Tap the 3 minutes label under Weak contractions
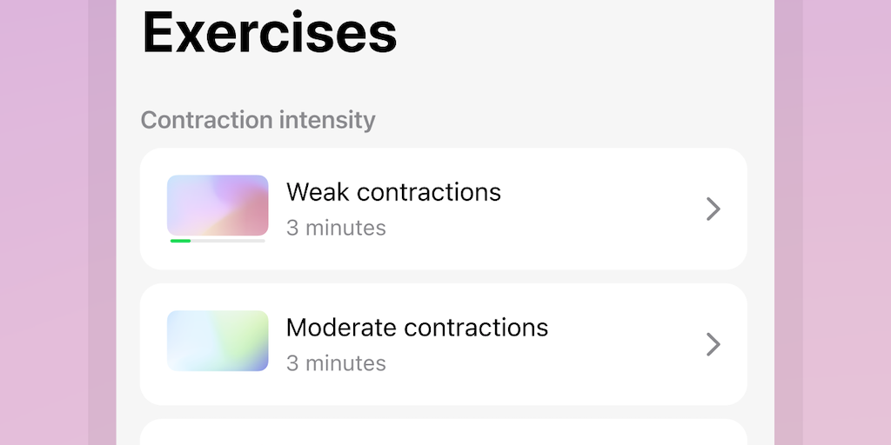The height and width of the screenshot is (445, 891). [x=336, y=228]
